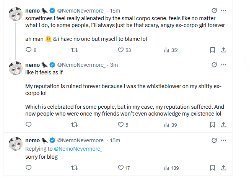Open nemo's avatar on the second tweet
The image size is (249, 177).
point(15,68)
